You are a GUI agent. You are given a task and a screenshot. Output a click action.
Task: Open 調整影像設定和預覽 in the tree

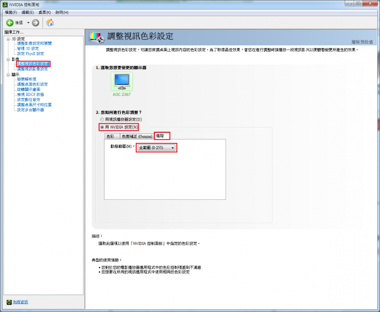(34, 43)
